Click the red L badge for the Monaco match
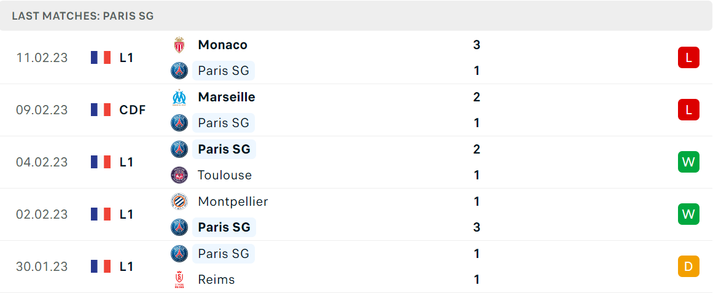This screenshot has height=293, width=713. 688,58
